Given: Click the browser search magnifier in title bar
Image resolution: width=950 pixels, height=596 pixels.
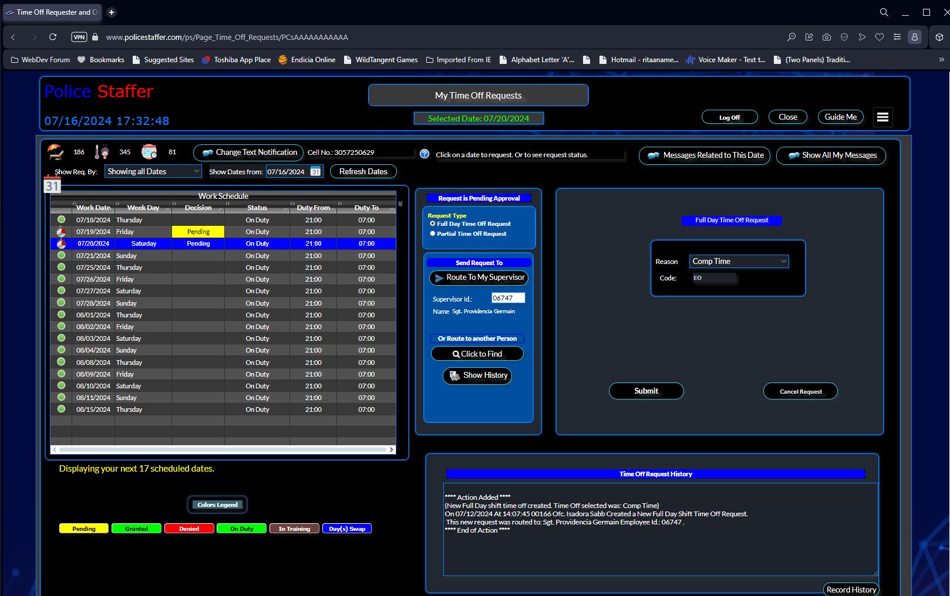Looking at the screenshot, I should (884, 12).
